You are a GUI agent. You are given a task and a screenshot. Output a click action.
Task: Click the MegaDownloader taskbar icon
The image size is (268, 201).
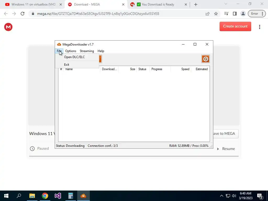coord(83,196)
